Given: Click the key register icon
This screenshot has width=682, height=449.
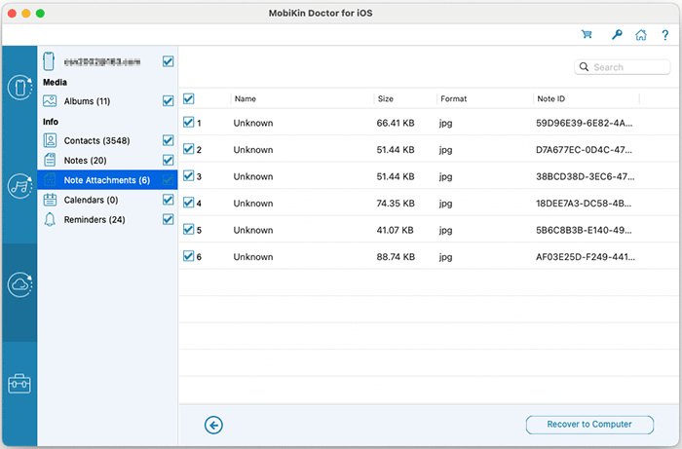Looking at the screenshot, I should (617, 34).
